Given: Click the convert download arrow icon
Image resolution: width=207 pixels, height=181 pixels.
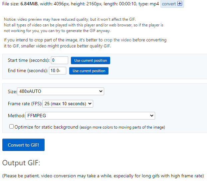Looking at the screenshot, I should 179,3.
